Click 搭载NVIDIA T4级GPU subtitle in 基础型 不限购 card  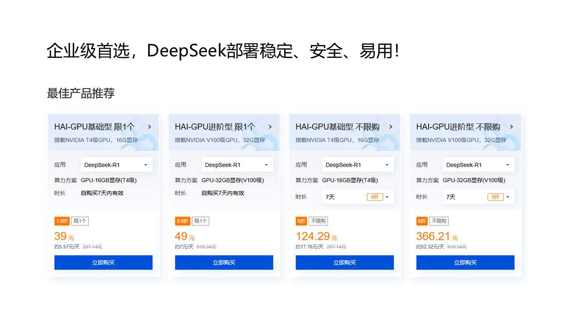coord(337,140)
